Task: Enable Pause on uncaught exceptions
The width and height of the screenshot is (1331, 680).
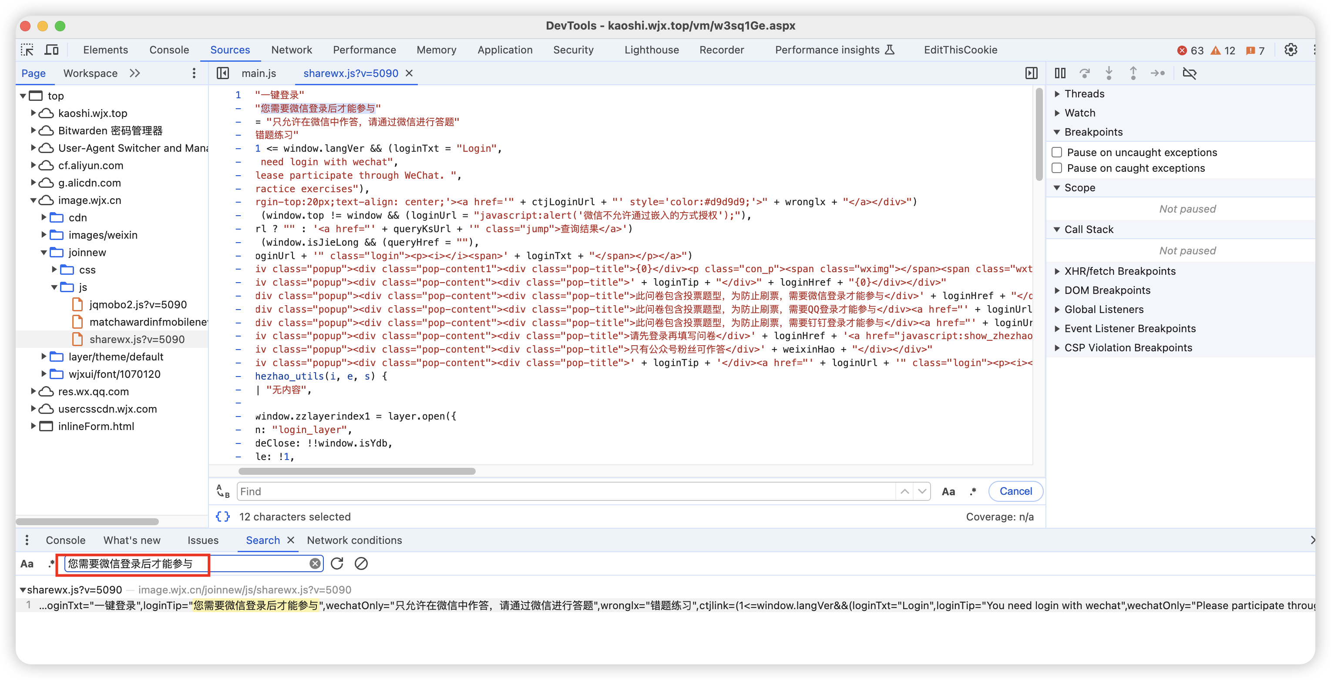Action: [1057, 152]
